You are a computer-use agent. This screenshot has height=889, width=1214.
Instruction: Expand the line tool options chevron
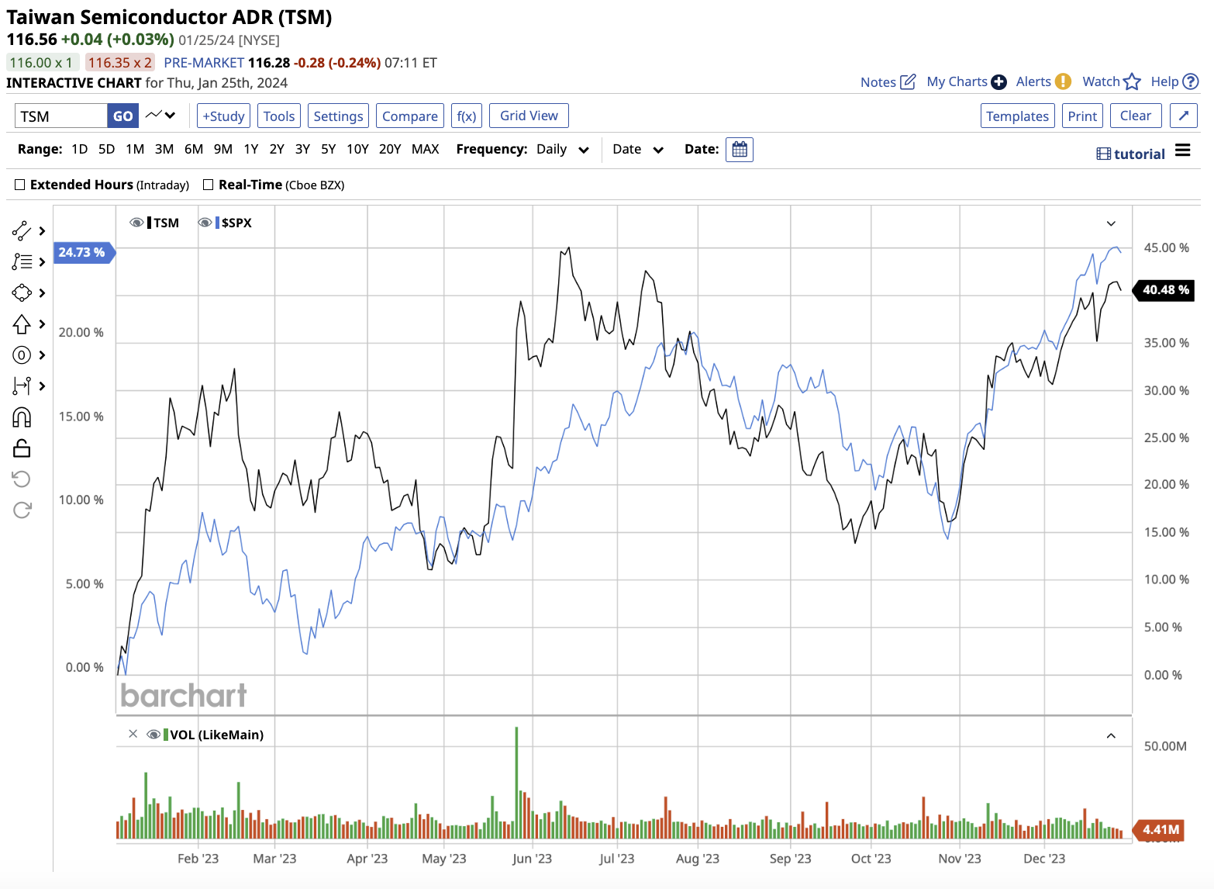[x=42, y=230]
